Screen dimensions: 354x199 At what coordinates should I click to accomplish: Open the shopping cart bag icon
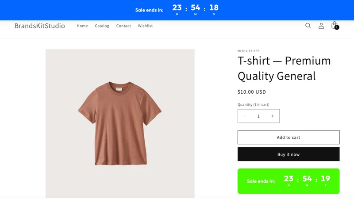[x=334, y=25]
